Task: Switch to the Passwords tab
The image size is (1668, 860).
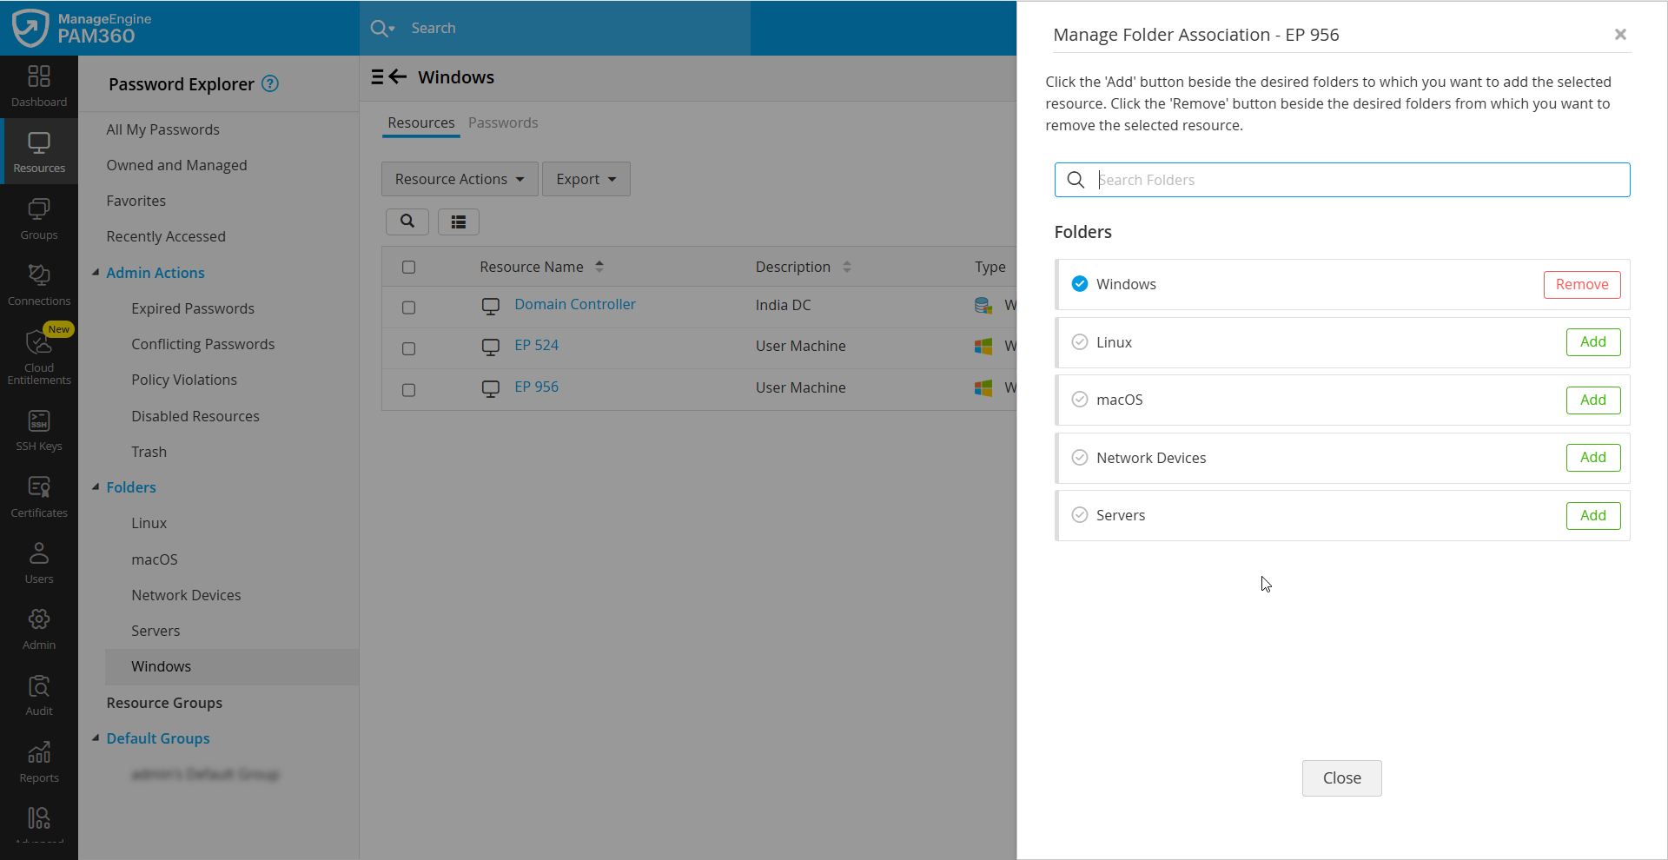Action: click(x=502, y=122)
